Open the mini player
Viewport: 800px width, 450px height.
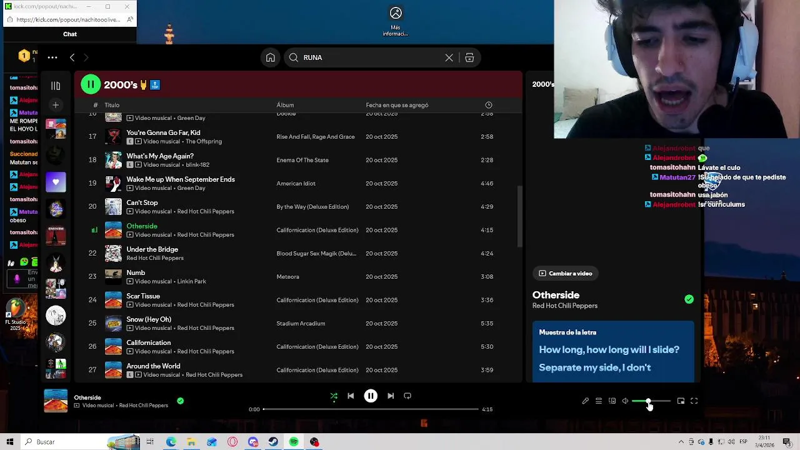coord(681,401)
